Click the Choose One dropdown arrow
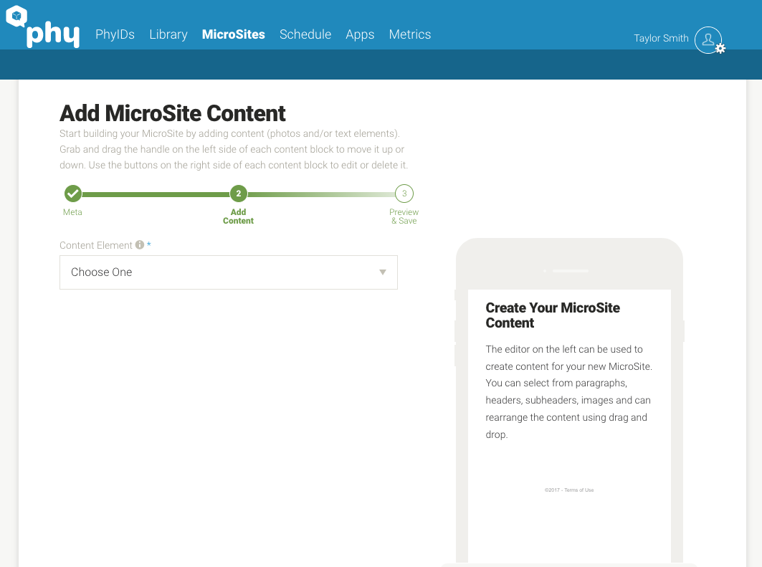 (x=383, y=272)
